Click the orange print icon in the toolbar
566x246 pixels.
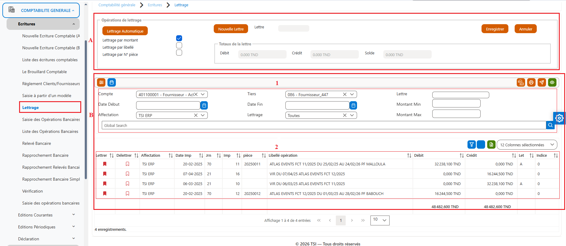(531, 82)
